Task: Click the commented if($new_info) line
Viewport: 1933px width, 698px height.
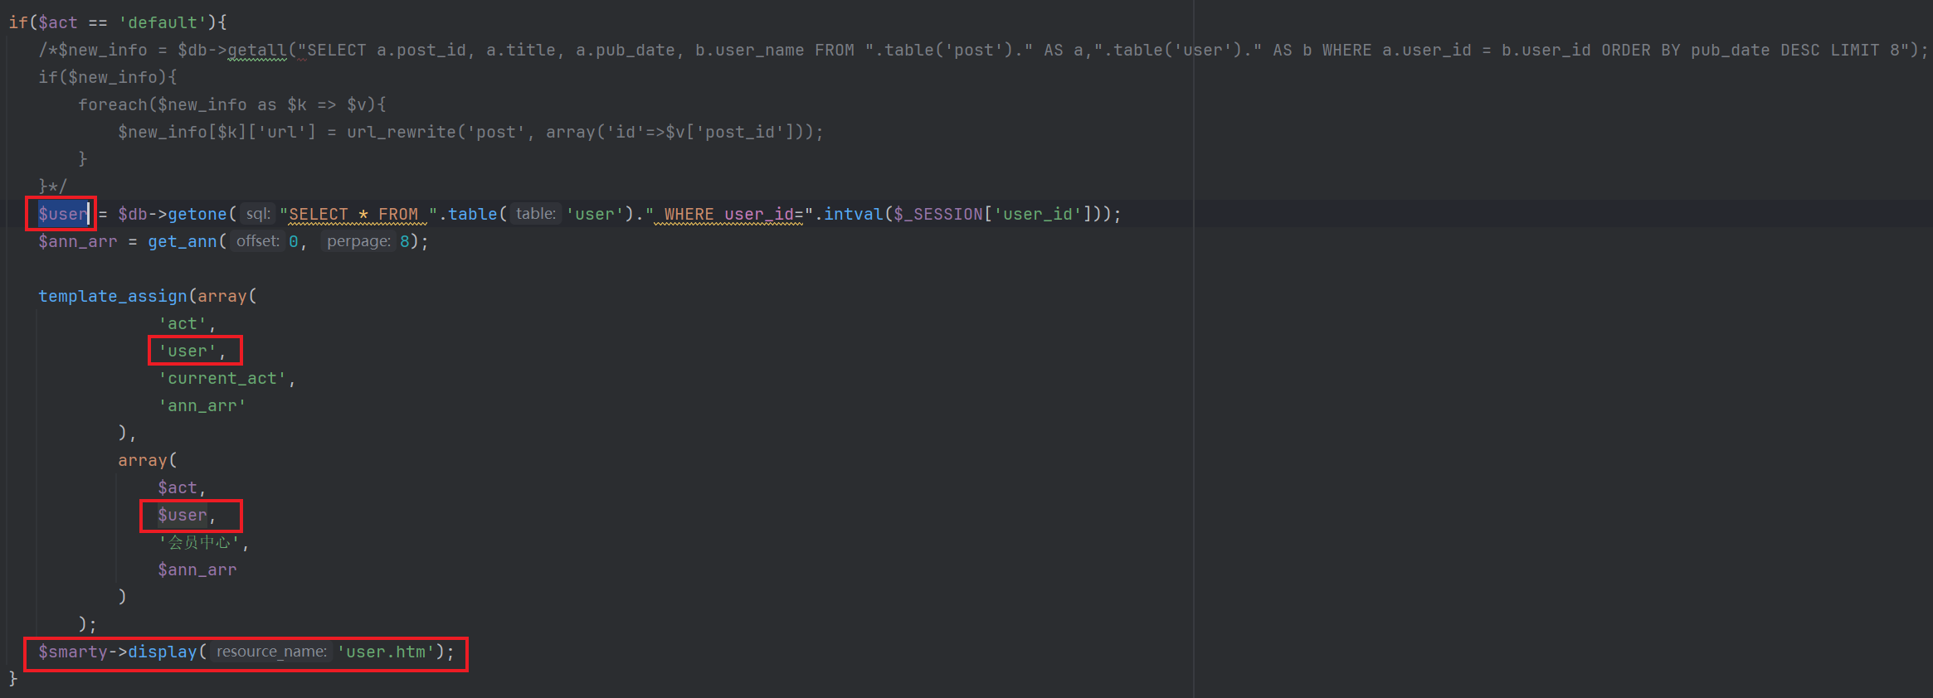Action: (108, 77)
